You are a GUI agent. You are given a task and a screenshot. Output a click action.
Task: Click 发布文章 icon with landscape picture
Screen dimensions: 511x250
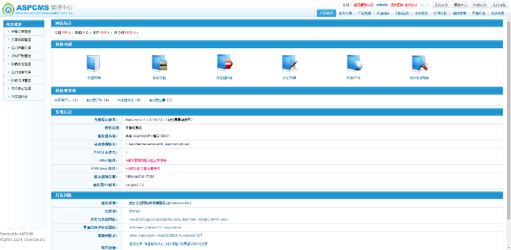click(x=158, y=63)
